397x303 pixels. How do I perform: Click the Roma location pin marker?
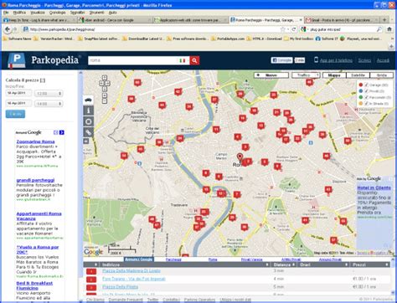[x=240, y=157]
